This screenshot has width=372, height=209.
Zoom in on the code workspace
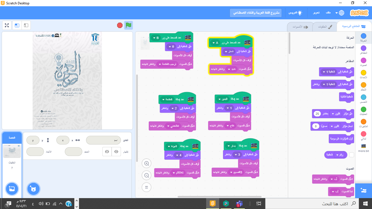click(147, 164)
